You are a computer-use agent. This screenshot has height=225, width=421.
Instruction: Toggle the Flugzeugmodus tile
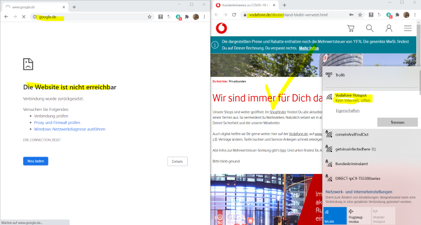[x=359, y=216]
